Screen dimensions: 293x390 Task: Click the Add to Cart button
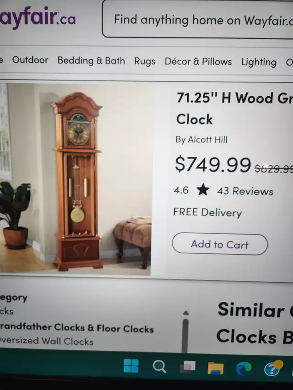pyautogui.click(x=220, y=244)
